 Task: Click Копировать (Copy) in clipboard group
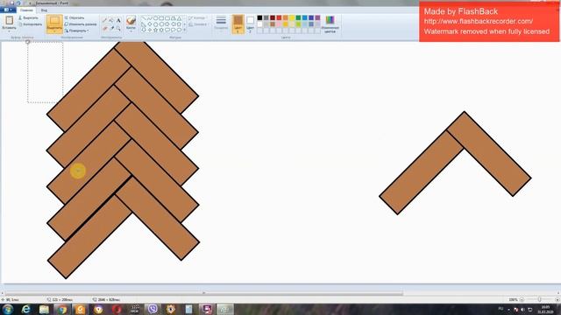(x=30, y=24)
